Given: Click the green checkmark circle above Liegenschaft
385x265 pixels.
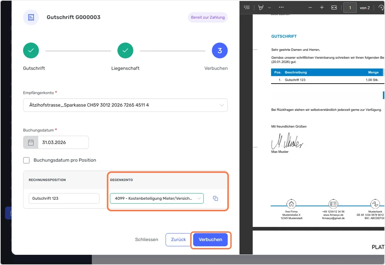Looking at the screenshot, I should click(125, 51).
